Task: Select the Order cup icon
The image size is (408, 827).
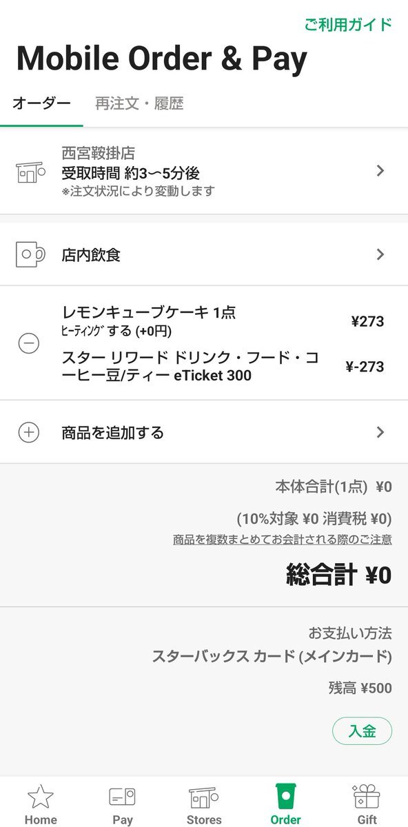Action: click(x=285, y=796)
